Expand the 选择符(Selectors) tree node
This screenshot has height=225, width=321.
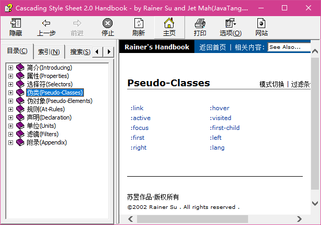[10, 84]
